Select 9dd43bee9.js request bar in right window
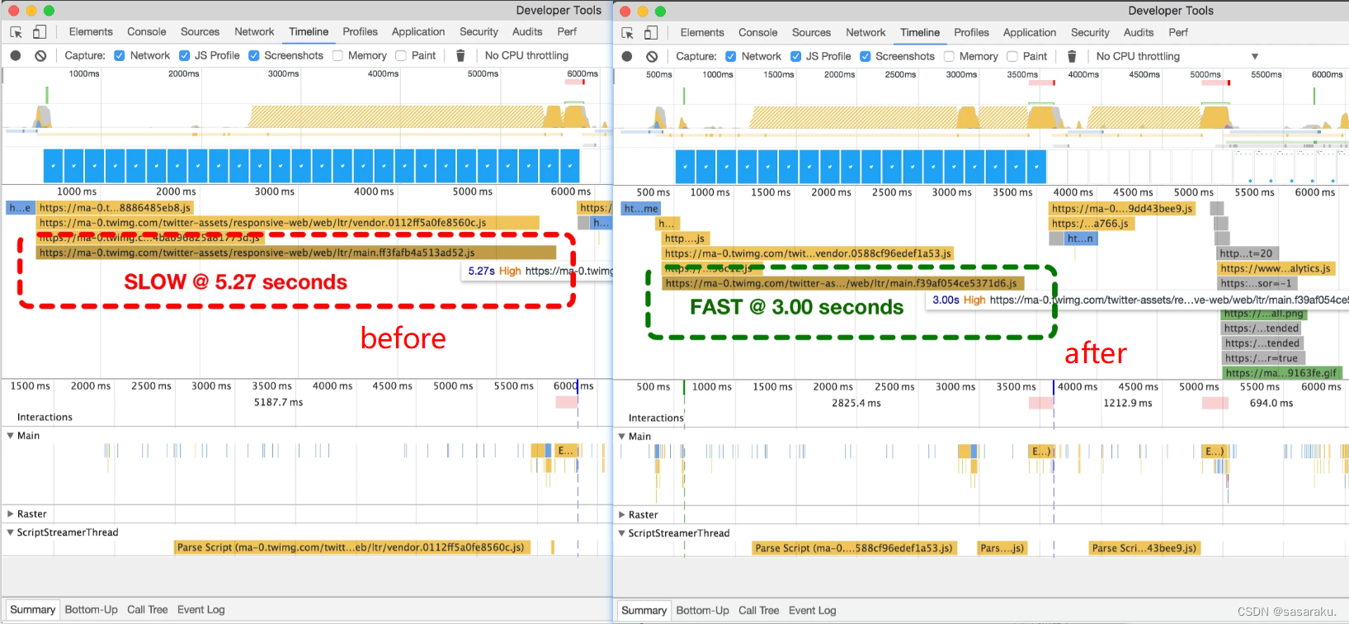 coord(1122,209)
